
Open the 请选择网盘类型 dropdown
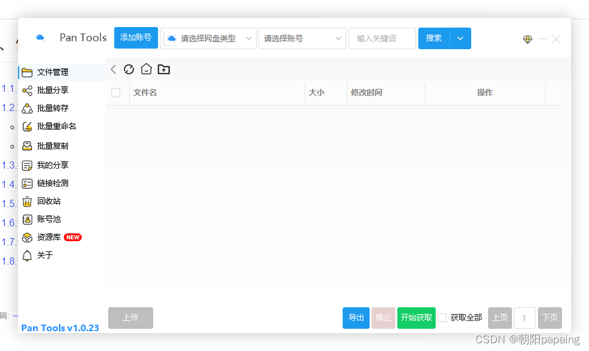coord(209,38)
